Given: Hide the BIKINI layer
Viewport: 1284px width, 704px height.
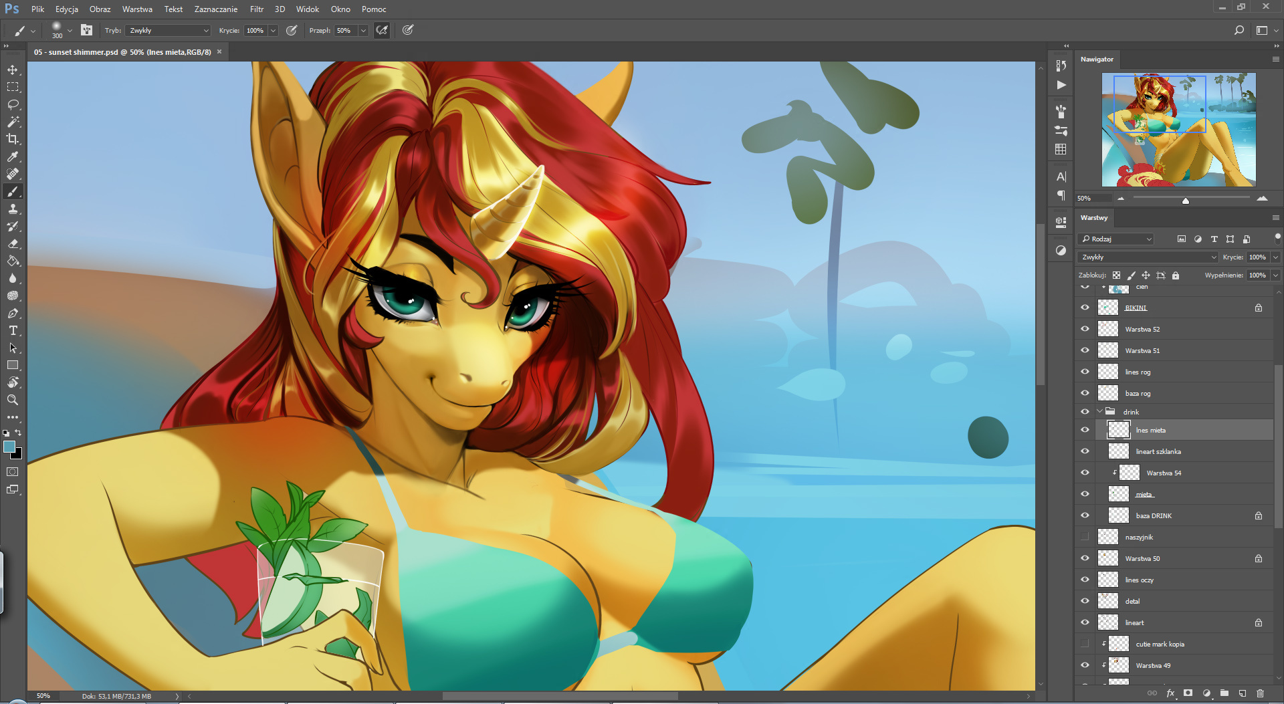Looking at the screenshot, I should (1085, 308).
